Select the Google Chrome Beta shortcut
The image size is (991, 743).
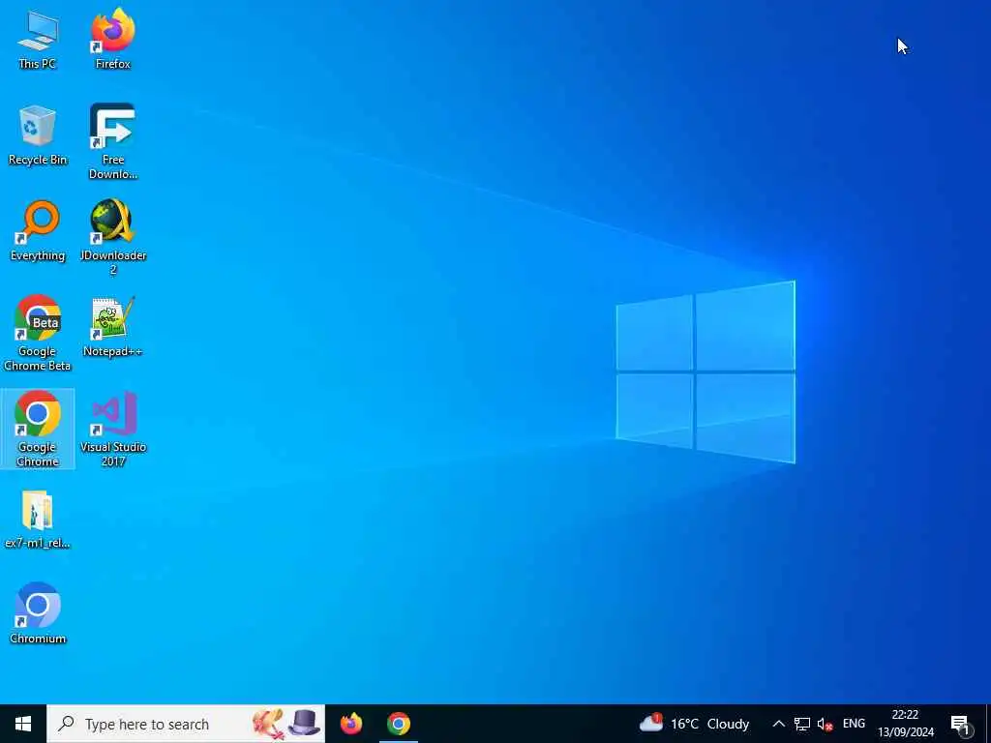pos(38,334)
